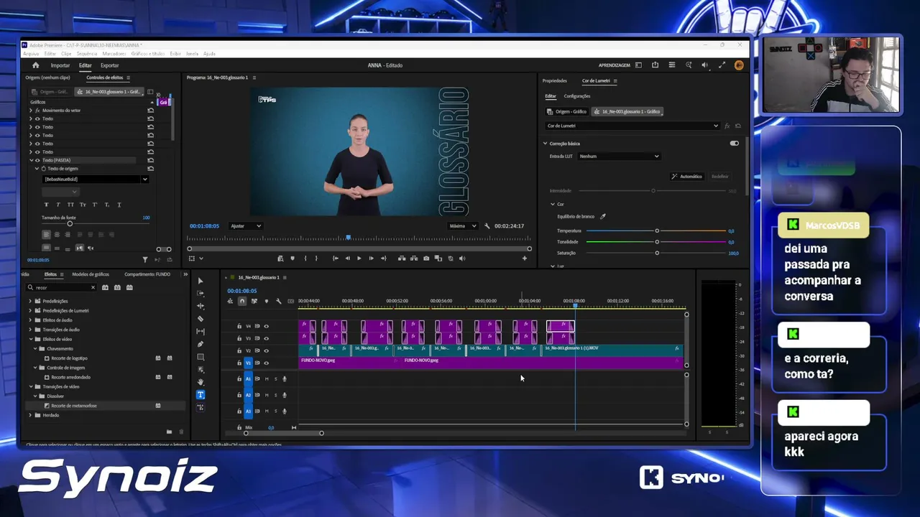Image resolution: width=920 pixels, height=517 pixels.
Task: Click the Saturação slider handle
Action: (x=657, y=253)
